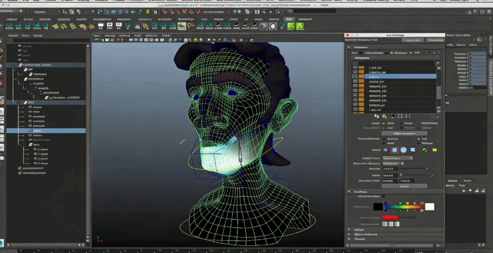Open the yellow folder icon beside brush profiles
Screen dimensions: 493x253
[434, 150]
